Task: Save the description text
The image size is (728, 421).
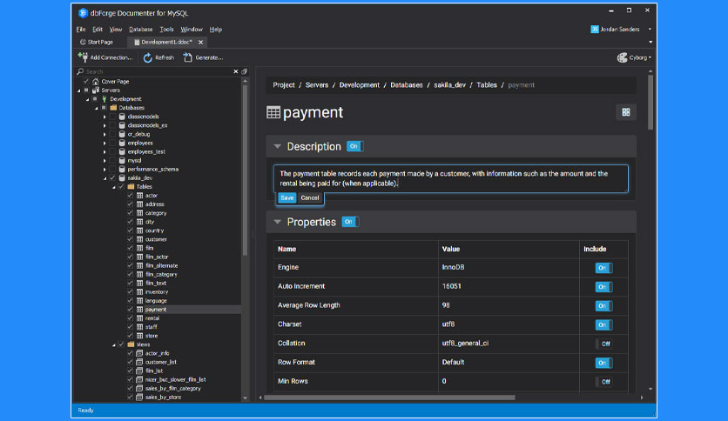Action: [286, 198]
